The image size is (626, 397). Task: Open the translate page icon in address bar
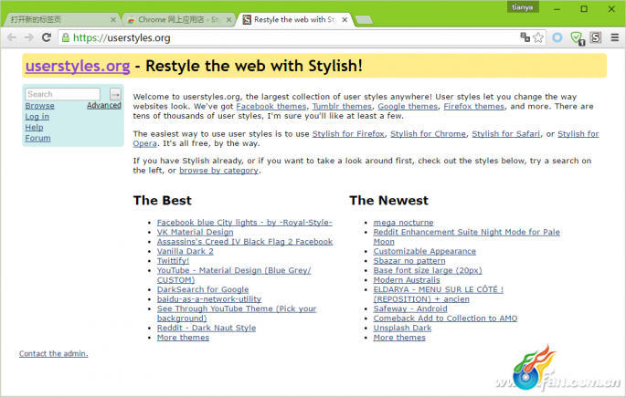coord(525,37)
